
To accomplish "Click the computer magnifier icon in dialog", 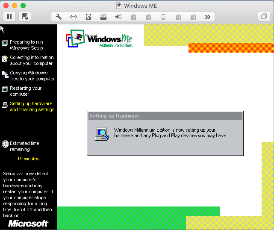I will [102, 134].
